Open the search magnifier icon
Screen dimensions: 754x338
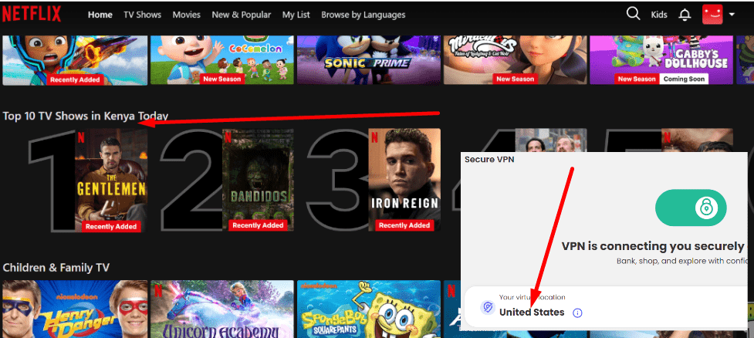(x=634, y=14)
